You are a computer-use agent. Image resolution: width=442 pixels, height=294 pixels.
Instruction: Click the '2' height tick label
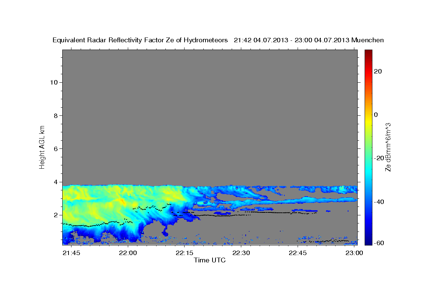(x=55, y=215)
